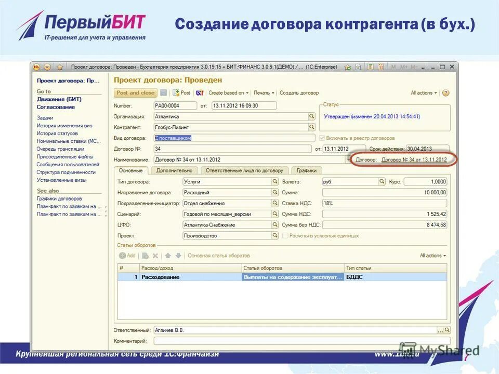Open Ответственные лица по договору tab
499x374 pixels.
click(244, 170)
